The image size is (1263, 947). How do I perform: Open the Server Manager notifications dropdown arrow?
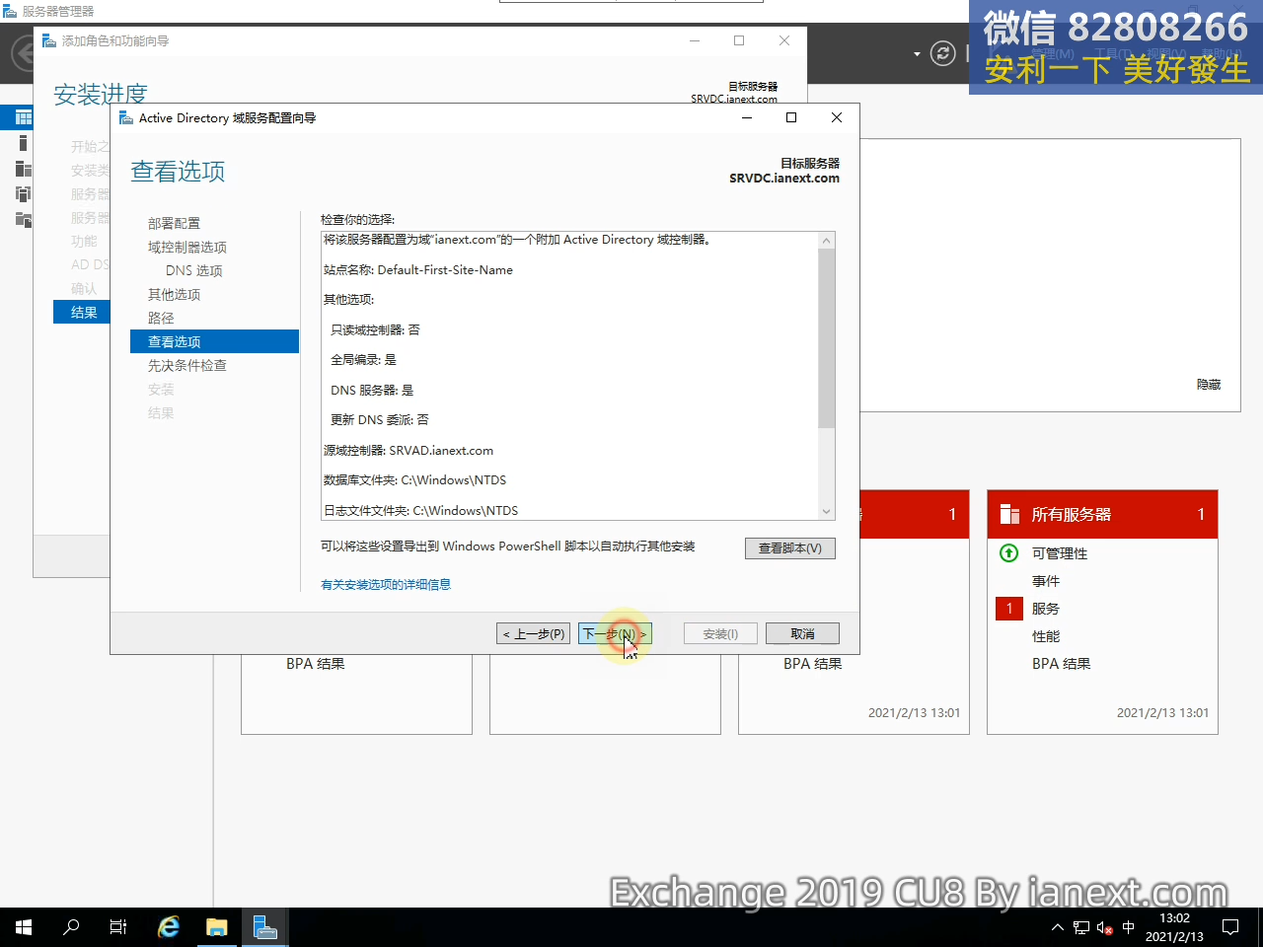[917, 53]
